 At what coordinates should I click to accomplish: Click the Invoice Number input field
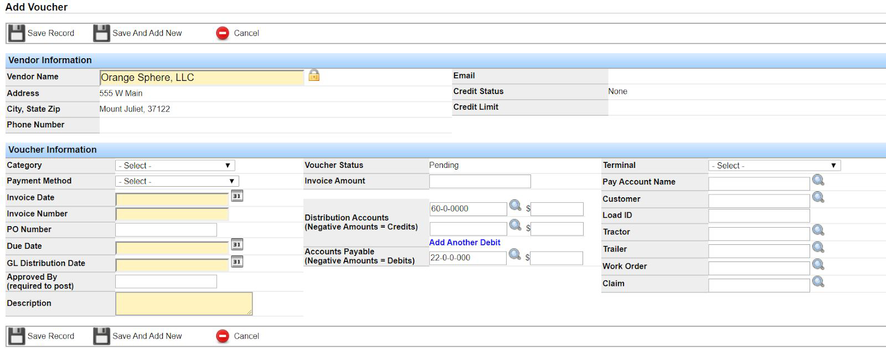click(x=172, y=214)
